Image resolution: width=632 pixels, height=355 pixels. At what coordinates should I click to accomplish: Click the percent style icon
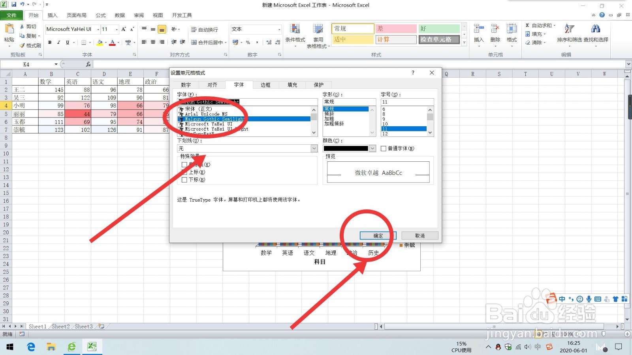248,42
